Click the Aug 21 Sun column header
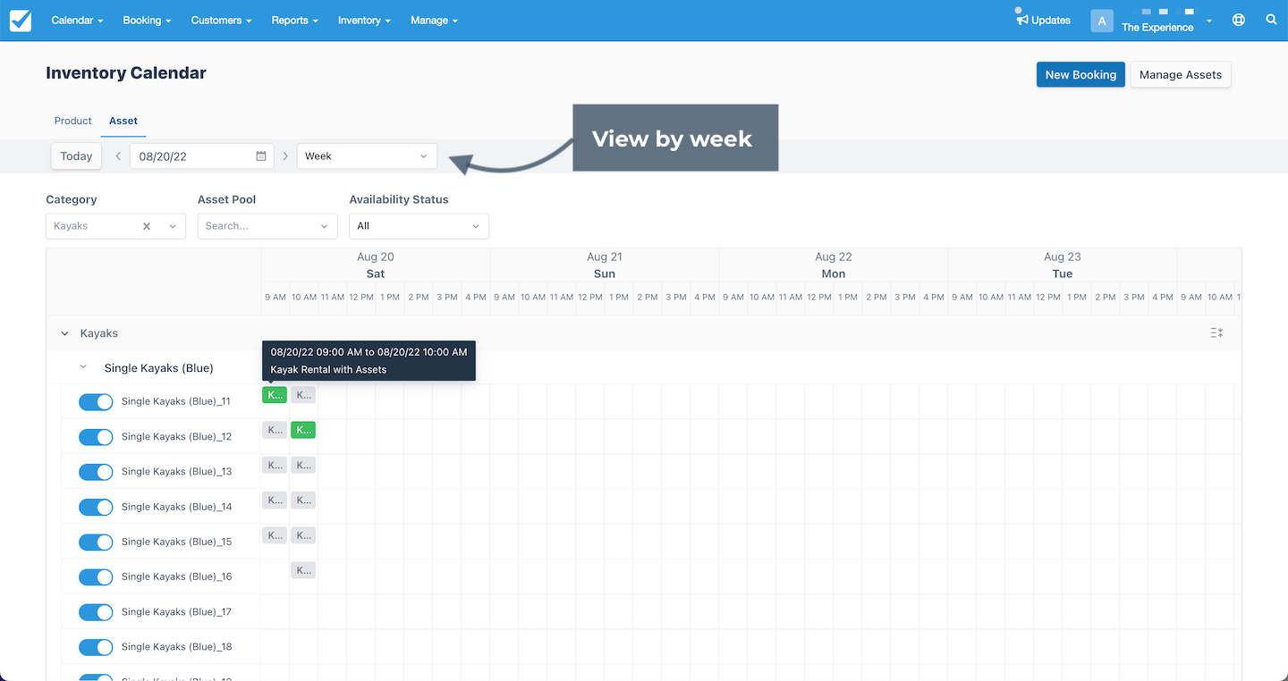1288x681 pixels. point(605,265)
